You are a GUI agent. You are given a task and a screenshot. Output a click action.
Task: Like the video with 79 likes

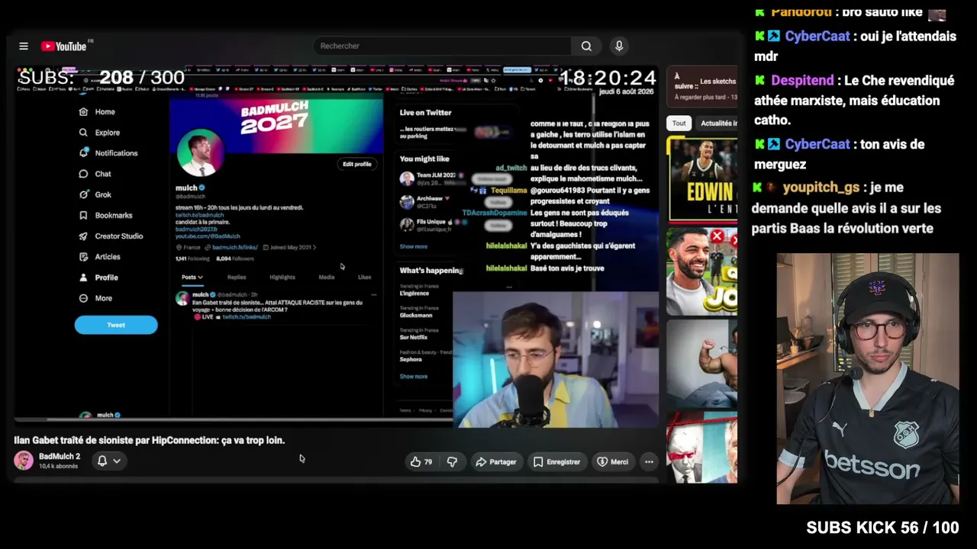421,461
